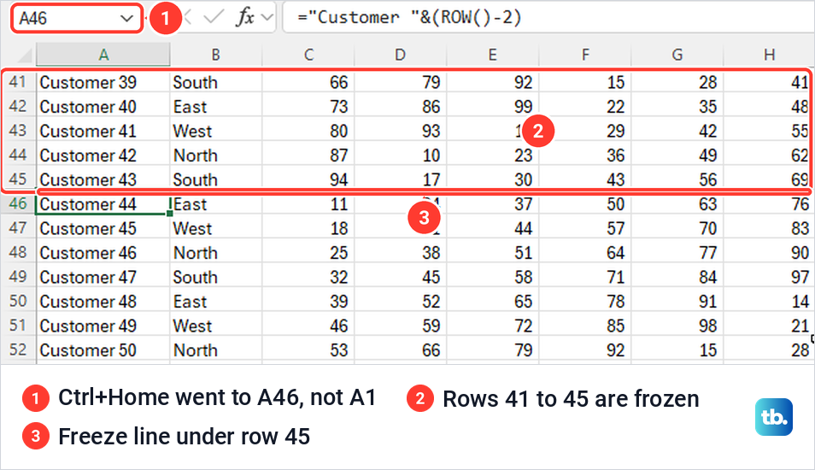Select row 48 header
Image resolution: width=815 pixels, height=470 pixels.
point(18,253)
